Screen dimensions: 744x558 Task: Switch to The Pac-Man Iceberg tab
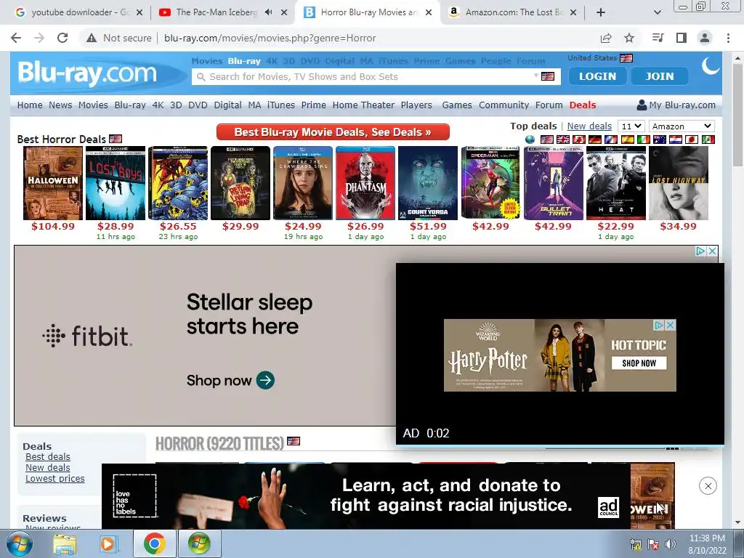[x=217, y=12]
